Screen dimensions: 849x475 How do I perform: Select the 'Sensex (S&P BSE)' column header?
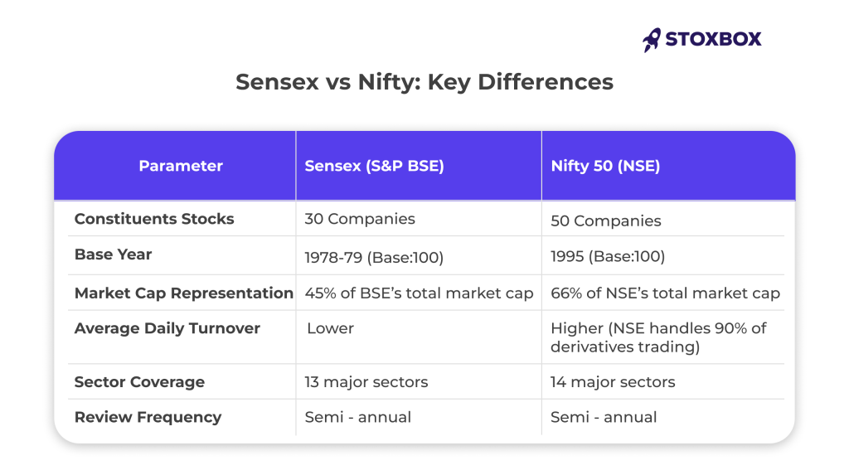click(x=375, y=166)
